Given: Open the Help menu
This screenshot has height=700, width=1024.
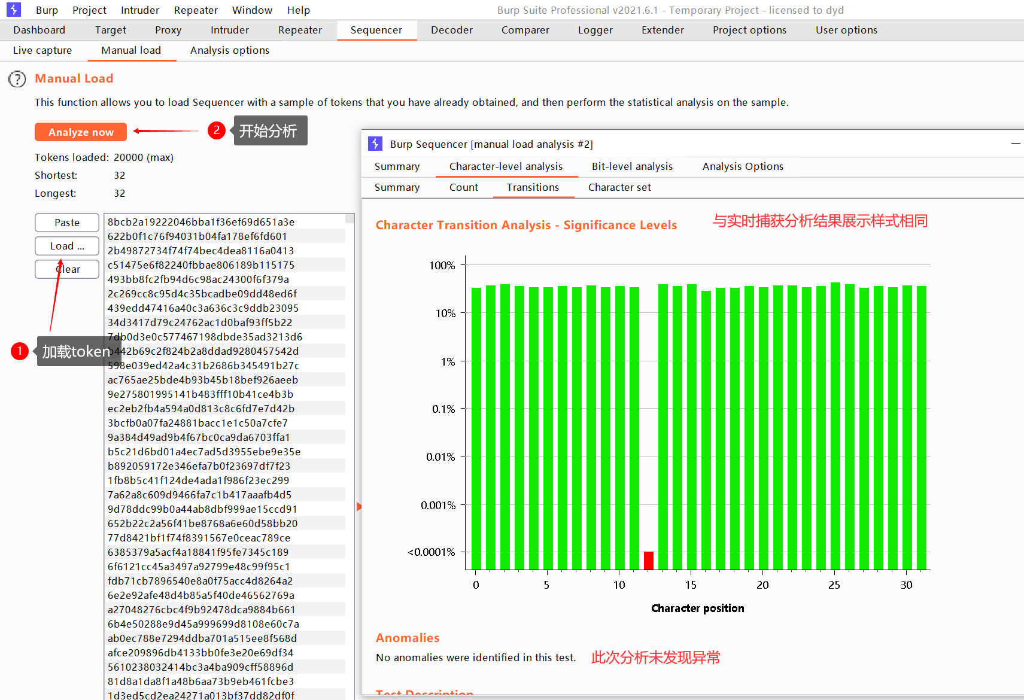Looking at the screenshot, I should pos(298,10).
